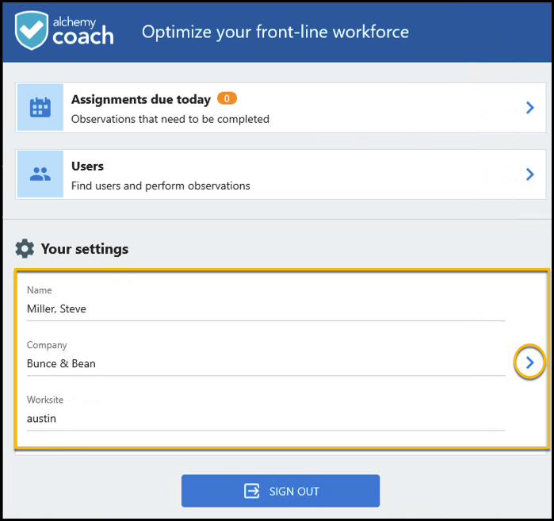This screenshot has height=521, width=554.
Task: Click the coach wordmark in header
Action: 82,36
